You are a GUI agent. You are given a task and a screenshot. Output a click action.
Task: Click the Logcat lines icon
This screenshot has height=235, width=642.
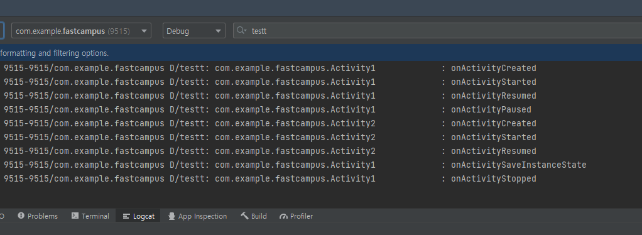pos(126,216)
